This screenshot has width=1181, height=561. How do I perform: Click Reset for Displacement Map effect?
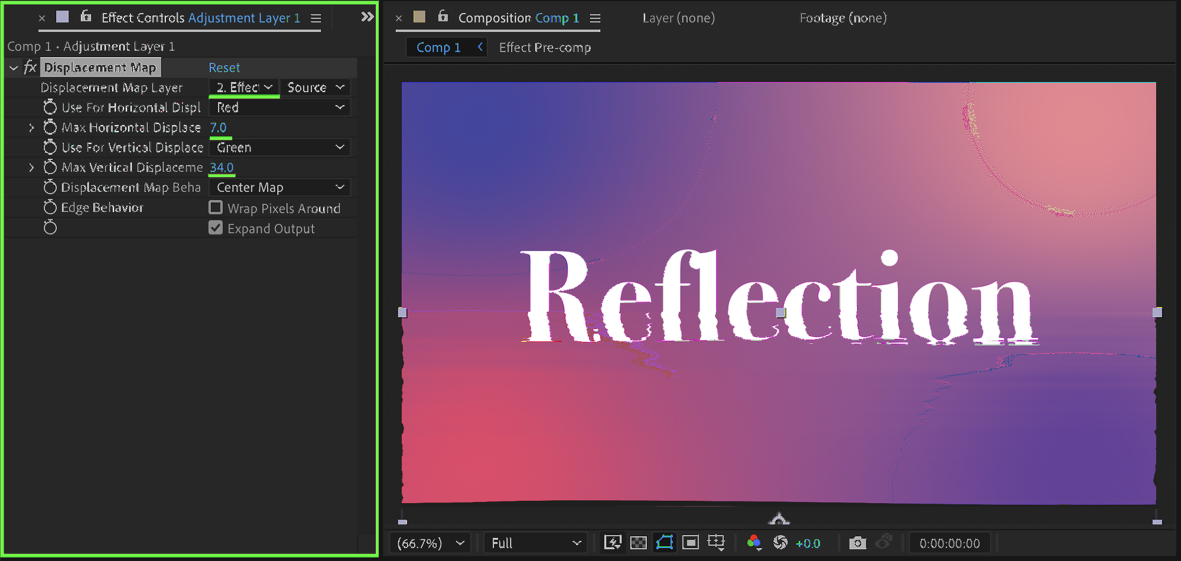224,68
